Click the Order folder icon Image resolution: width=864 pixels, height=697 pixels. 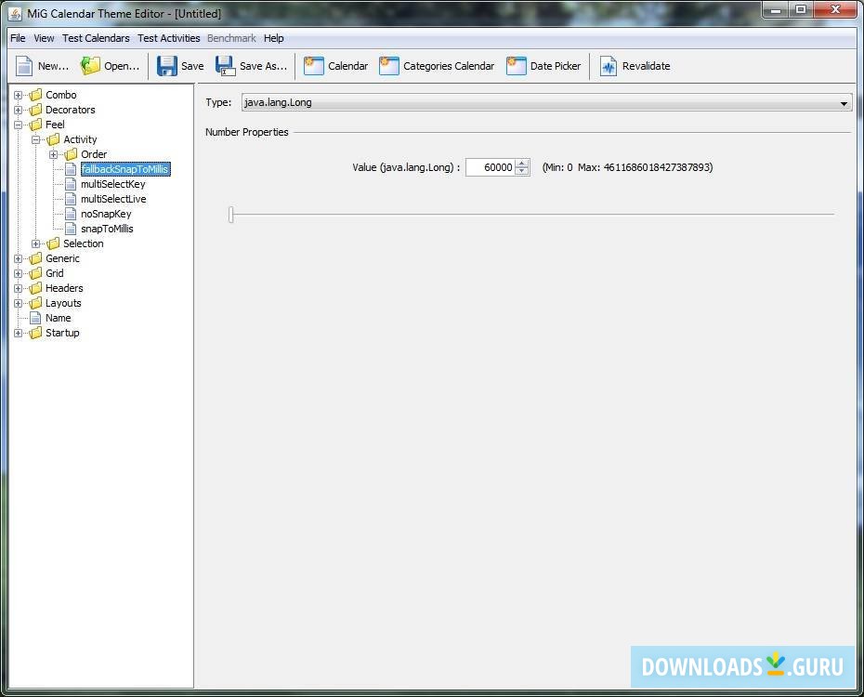pyautogui.click(x=72, y=154)
